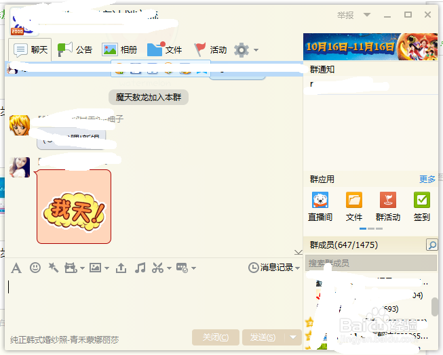
Task: Open the 文件 files tab
Action: pyautogui.click(x=164, y=50)
